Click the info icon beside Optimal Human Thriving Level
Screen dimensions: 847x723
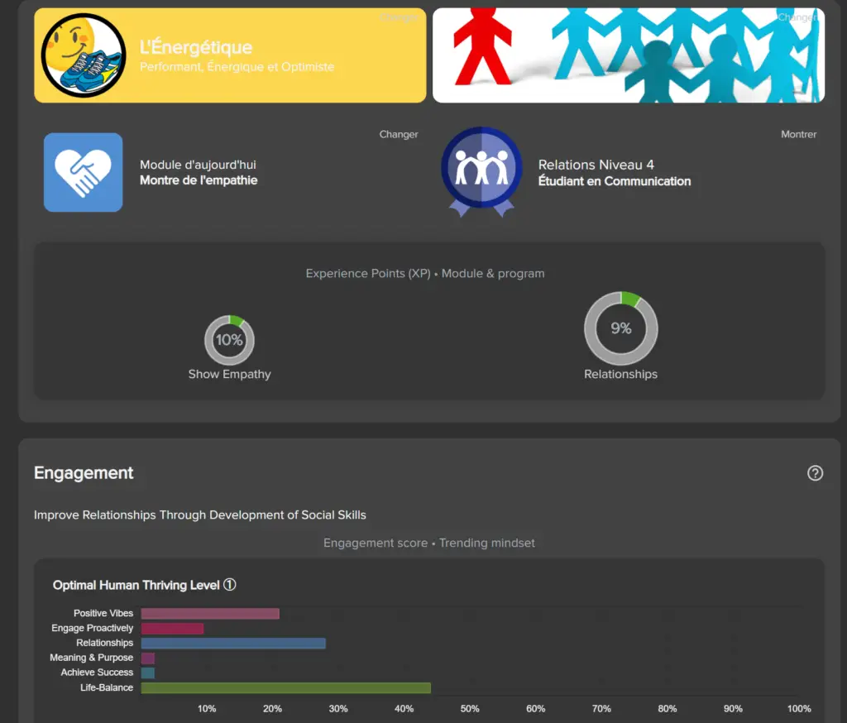[x=230, y=585]
